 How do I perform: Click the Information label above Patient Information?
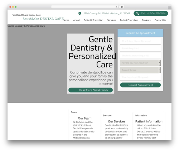[x=141, y=115]
